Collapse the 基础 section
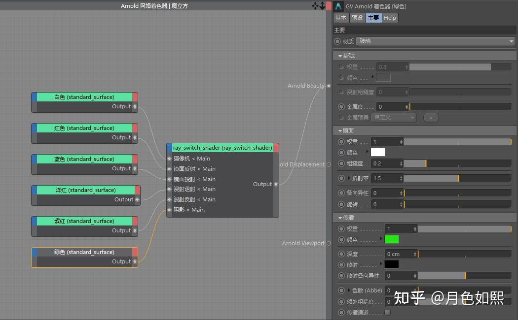The height and width of the screenshot is (320, 518). 340,56
